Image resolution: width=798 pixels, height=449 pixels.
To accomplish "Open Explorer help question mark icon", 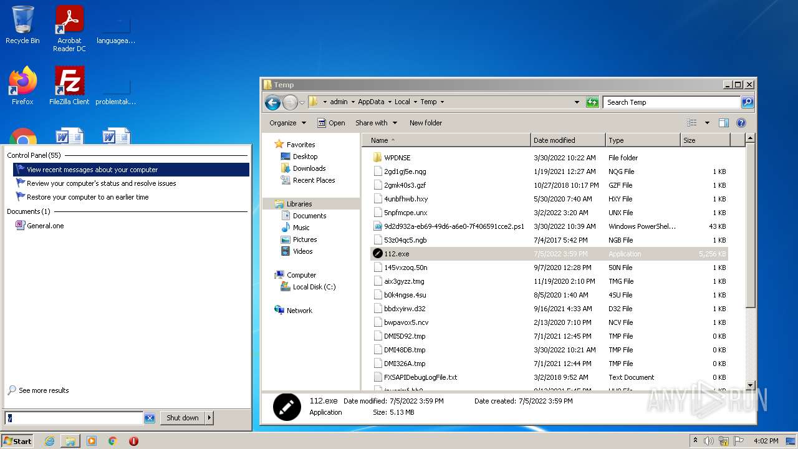I will coord(741,123).
